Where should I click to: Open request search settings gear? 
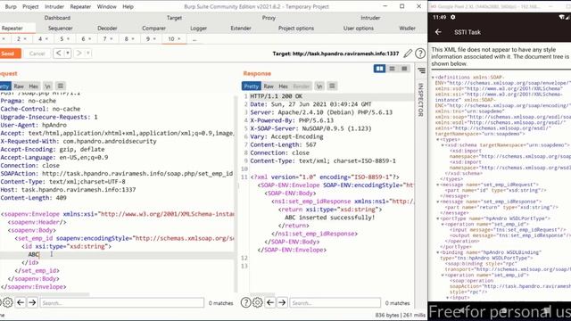click(8, 302)
